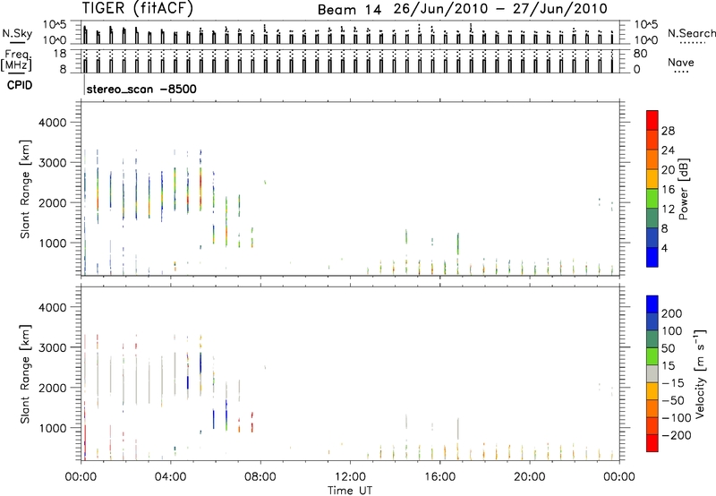Click the '80' Nave scale tick label
This screenshot has height=496, width=716.
click(x=640, y=54)
